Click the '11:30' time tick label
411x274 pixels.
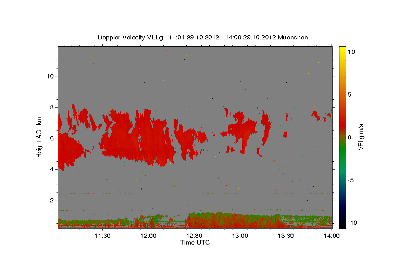102,236
